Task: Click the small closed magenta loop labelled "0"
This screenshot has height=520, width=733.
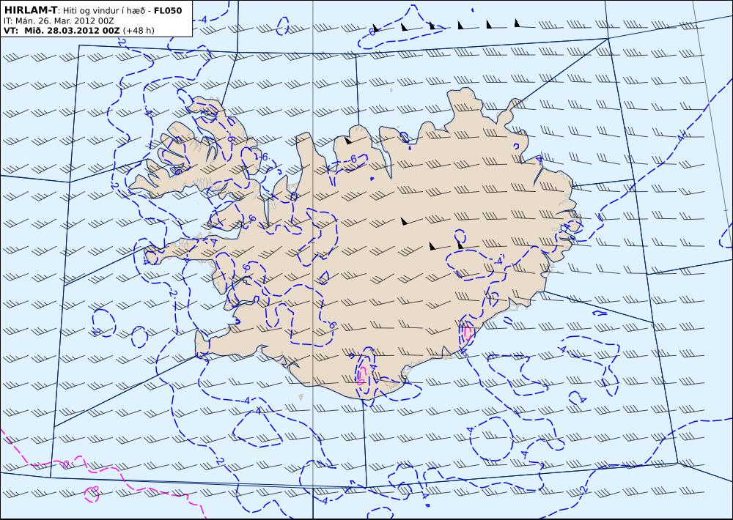Action: (x=92, y=494)
